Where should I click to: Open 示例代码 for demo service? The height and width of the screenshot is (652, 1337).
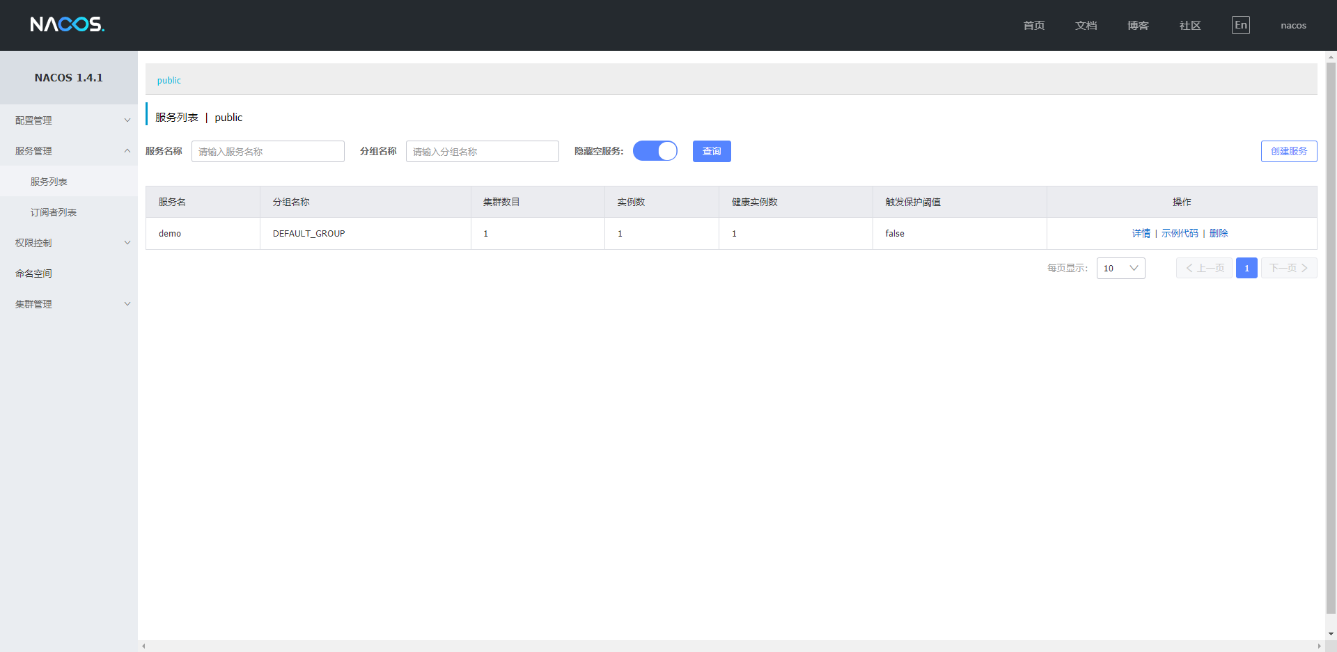tap(1180, 233)
